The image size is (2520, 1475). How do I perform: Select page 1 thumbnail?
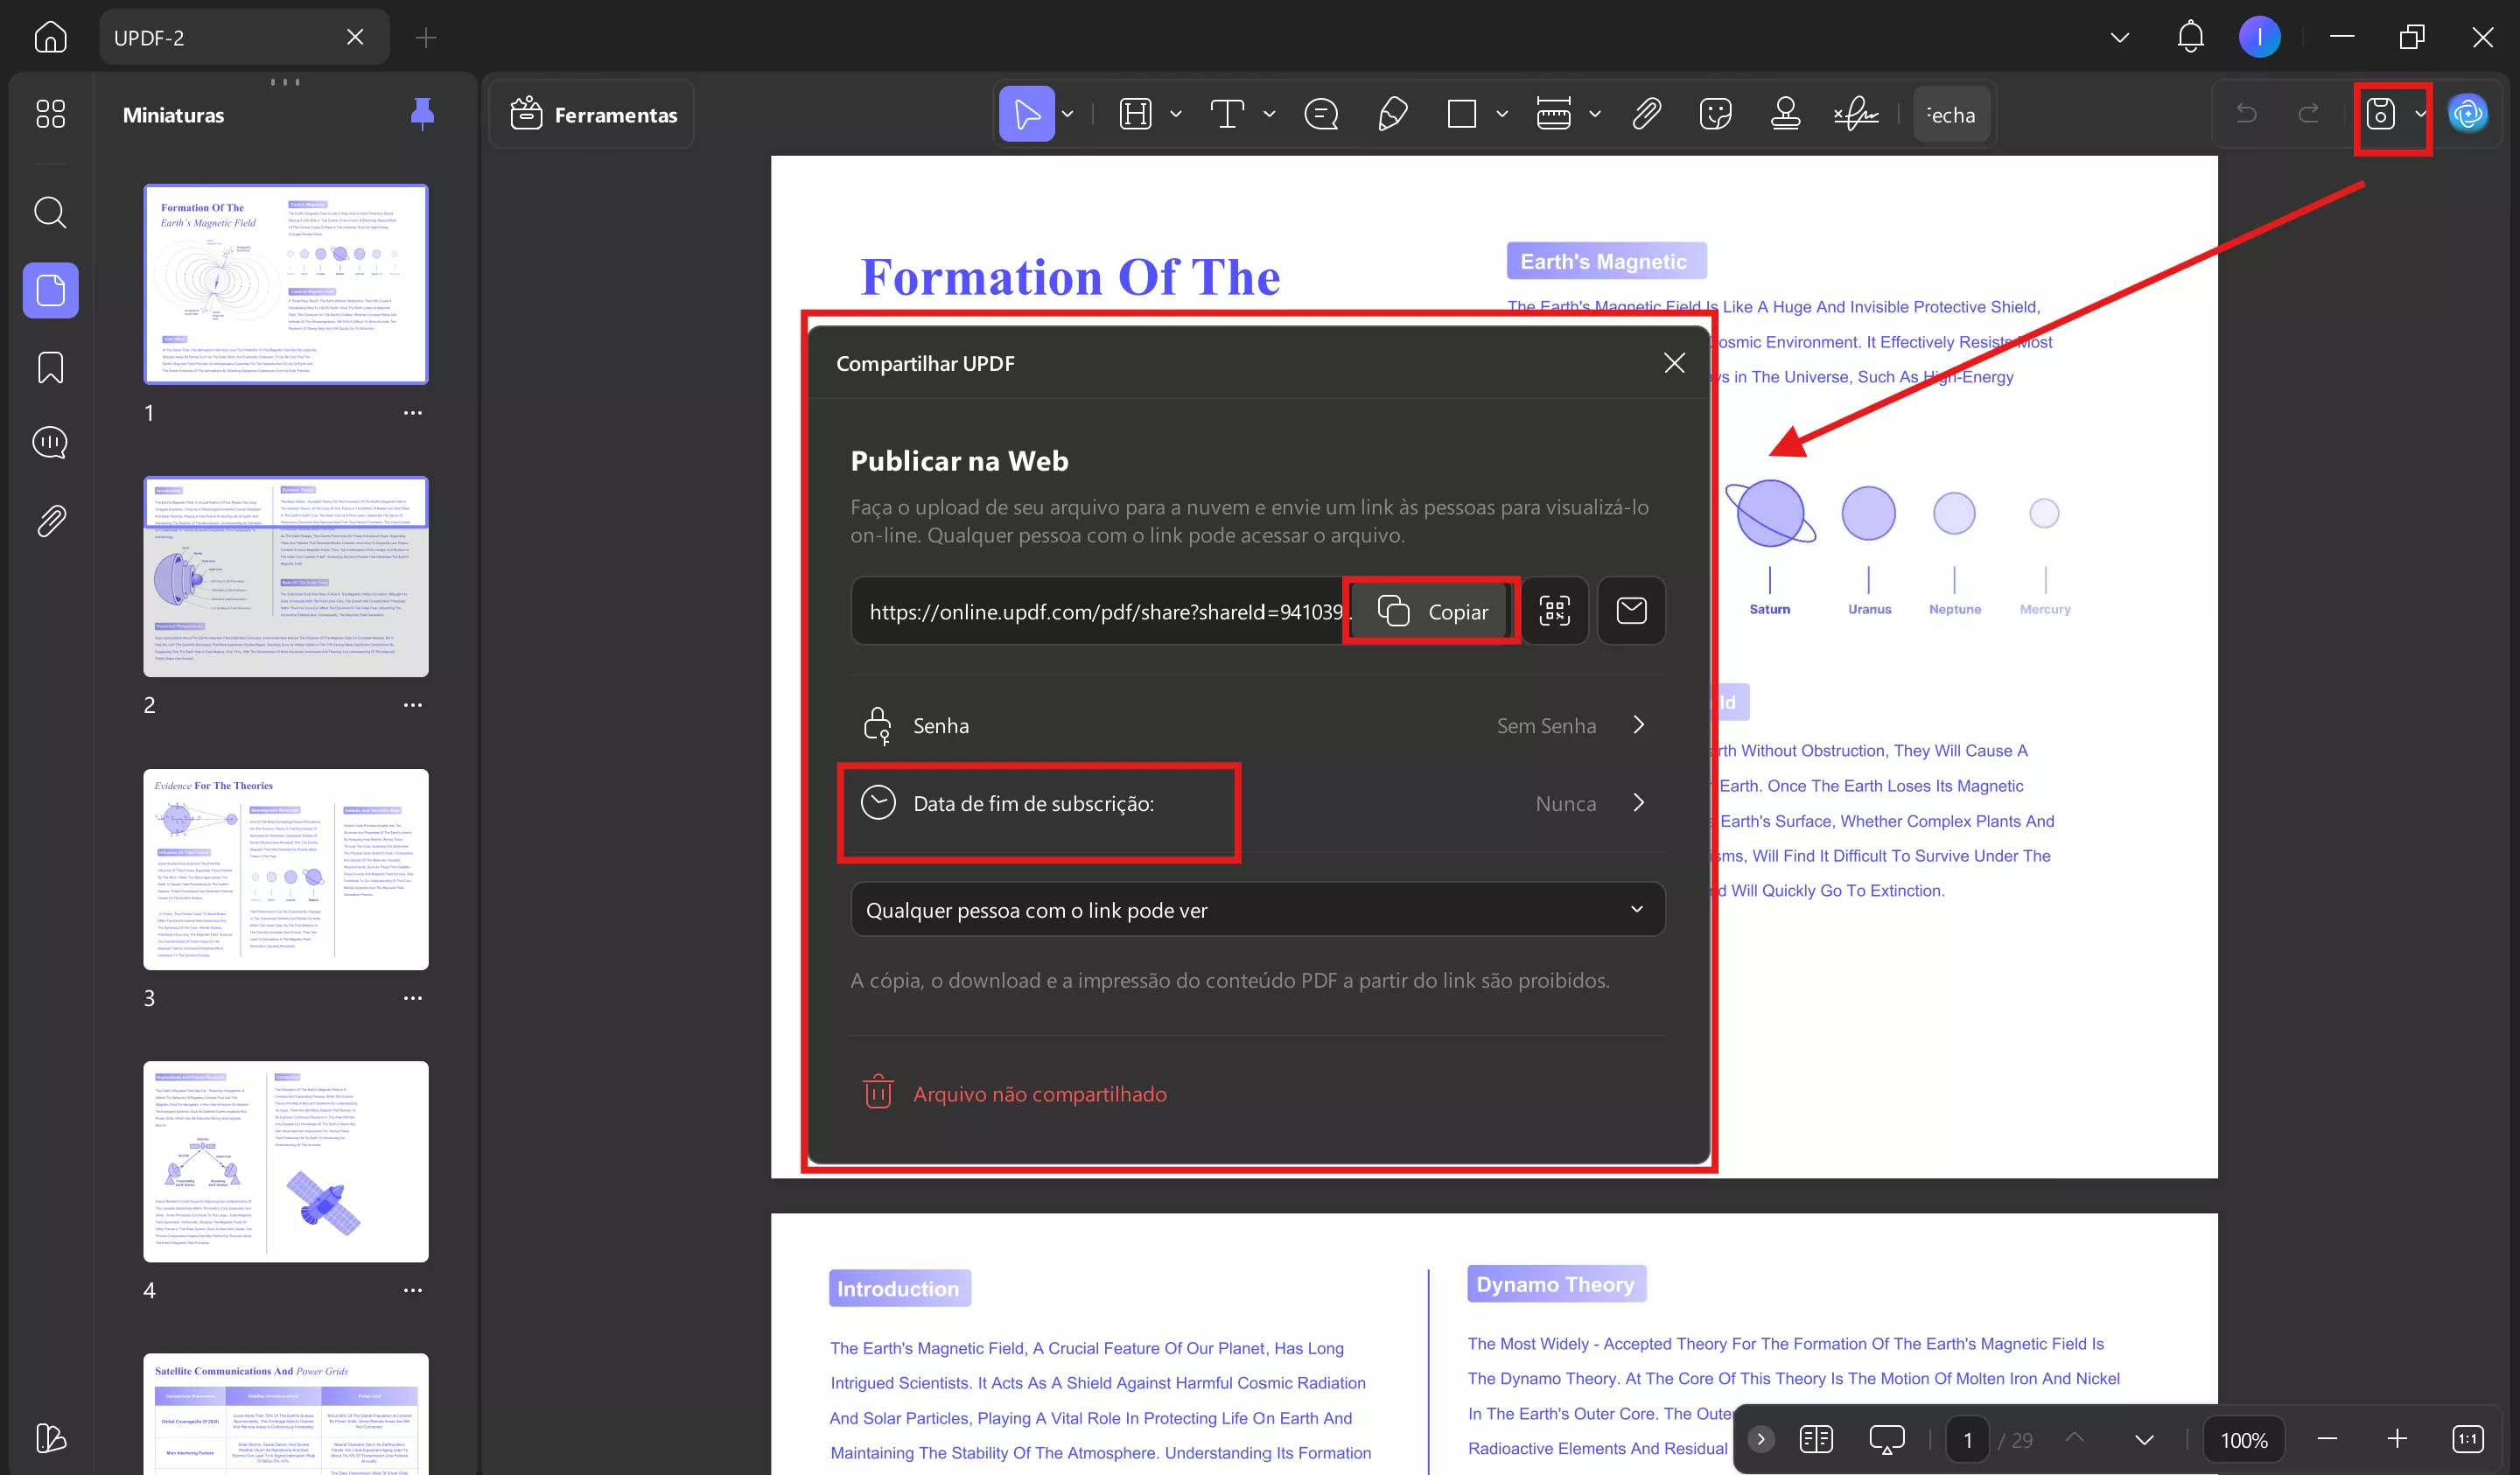tap(285, 283)
